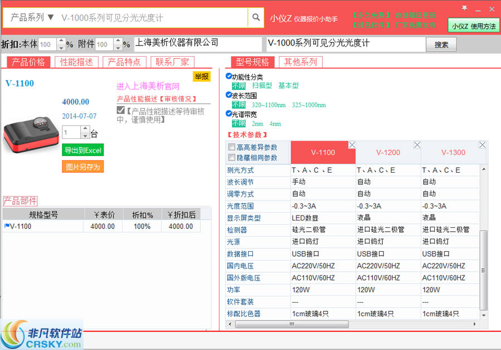Select the 4nm bandwidth filter
The width and height of the screenshot is (501, 350).
(275, 123)
